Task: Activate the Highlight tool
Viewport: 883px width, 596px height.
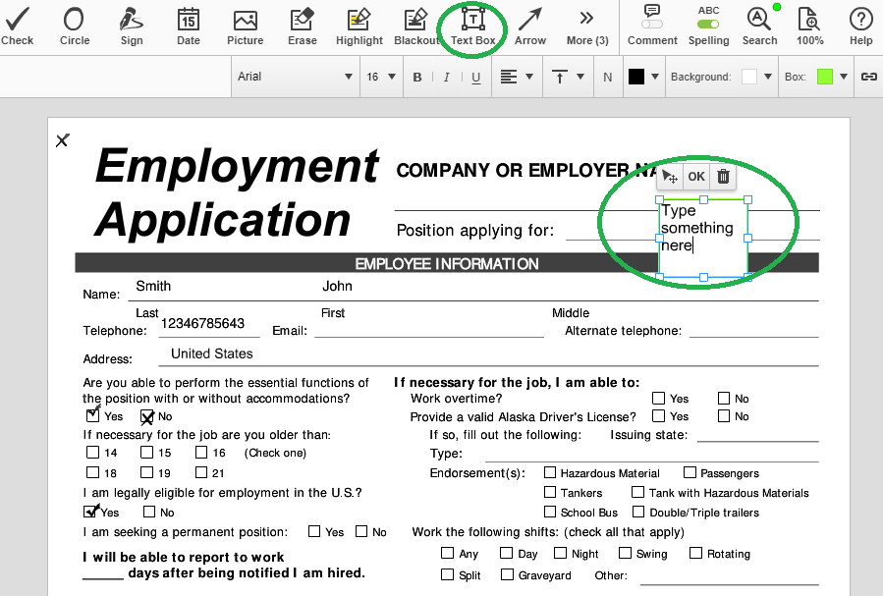Action: pos(359,27)
